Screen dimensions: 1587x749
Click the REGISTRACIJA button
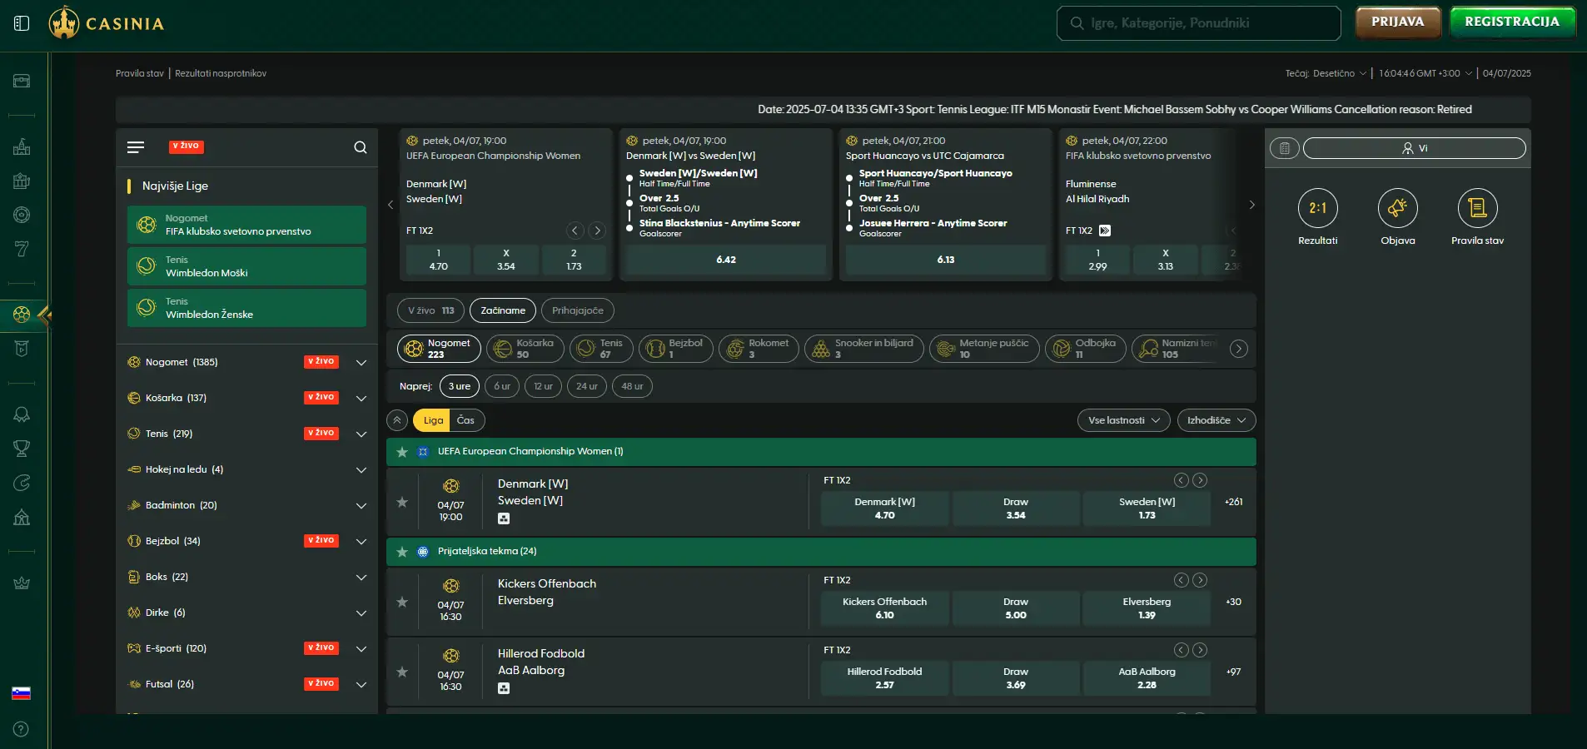point(1511,22)
